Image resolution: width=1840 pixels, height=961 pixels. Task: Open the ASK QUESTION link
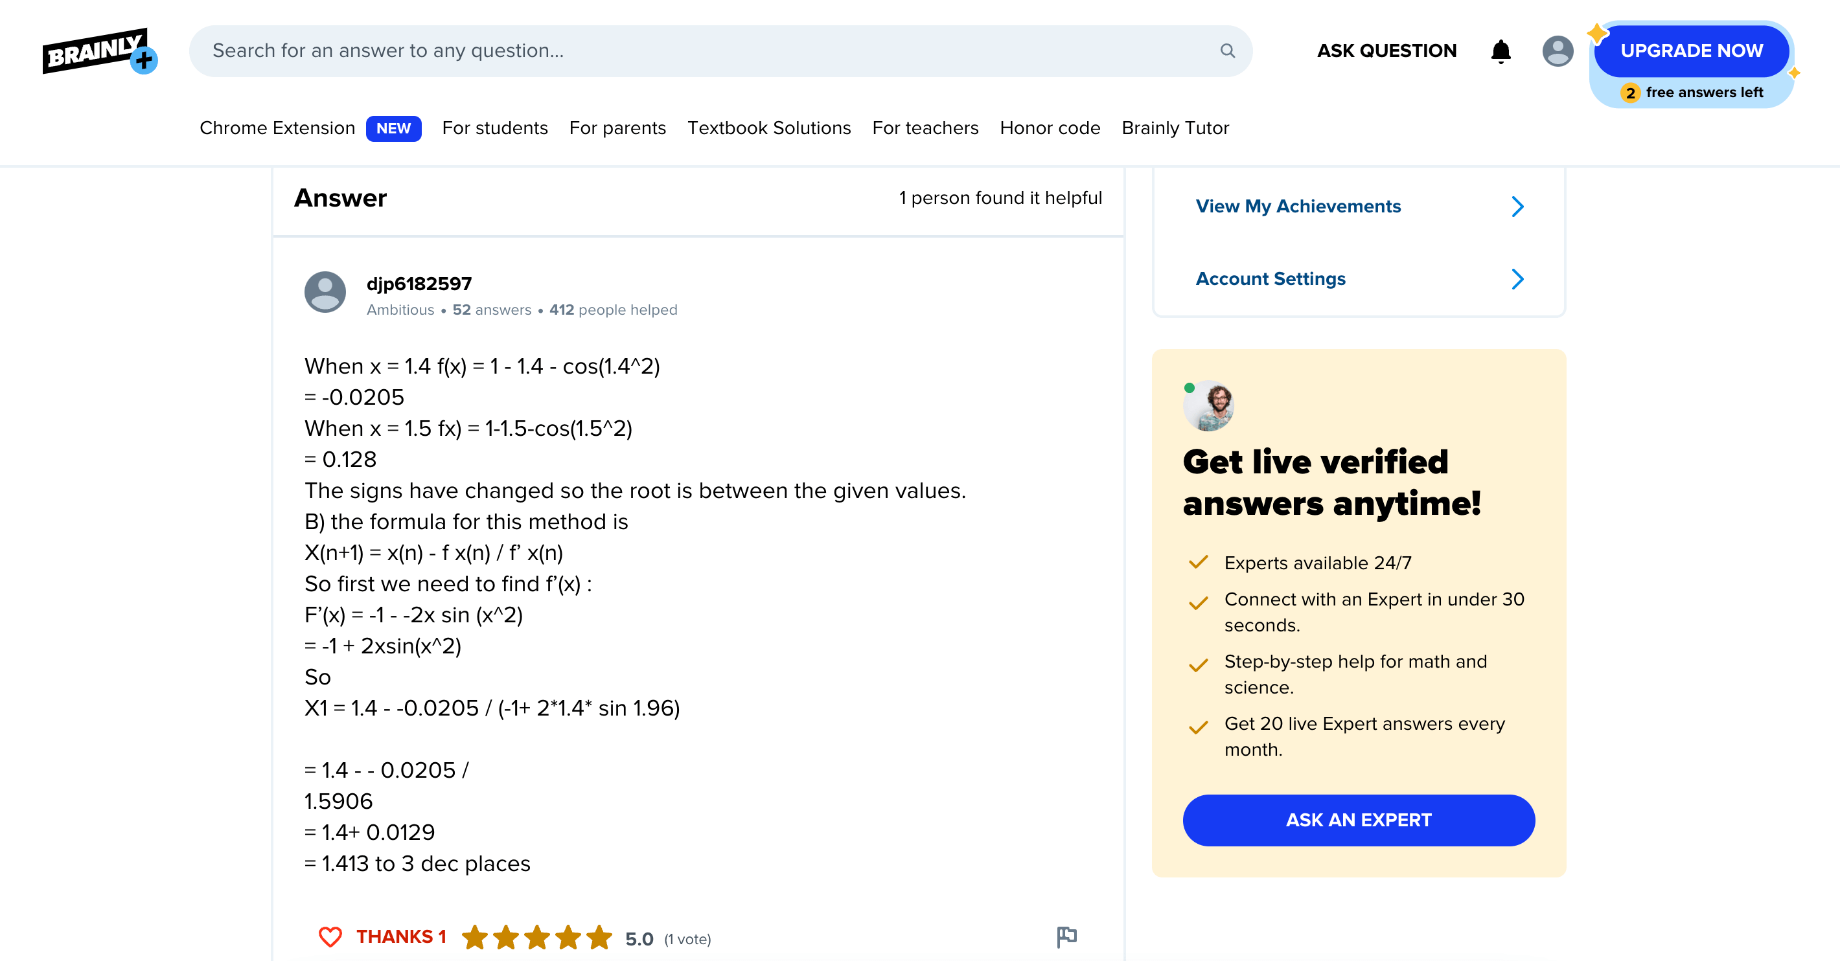pos(1386,51)
